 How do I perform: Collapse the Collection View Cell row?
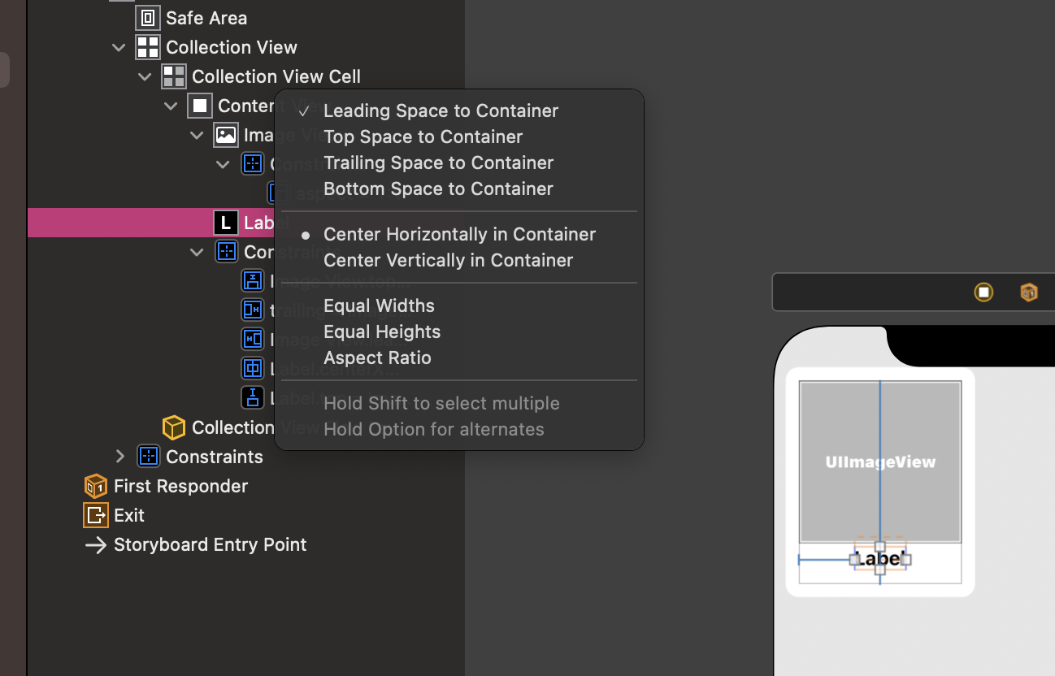coord(145,76)
